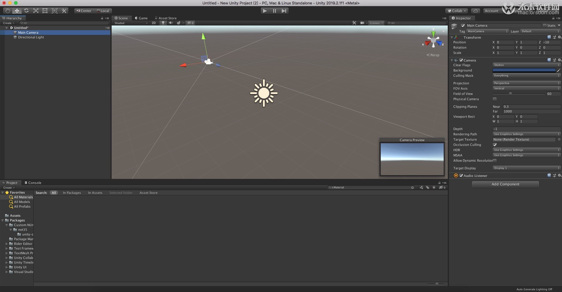This screenshot has height=292, width=562.
Task: Select the Scale tool
Action: click(x=36, y=11)
